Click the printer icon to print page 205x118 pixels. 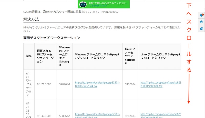pos(201,22)
